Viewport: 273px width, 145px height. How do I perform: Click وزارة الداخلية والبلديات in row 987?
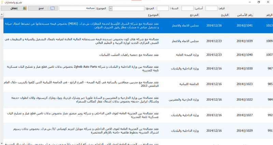(185, 69)
